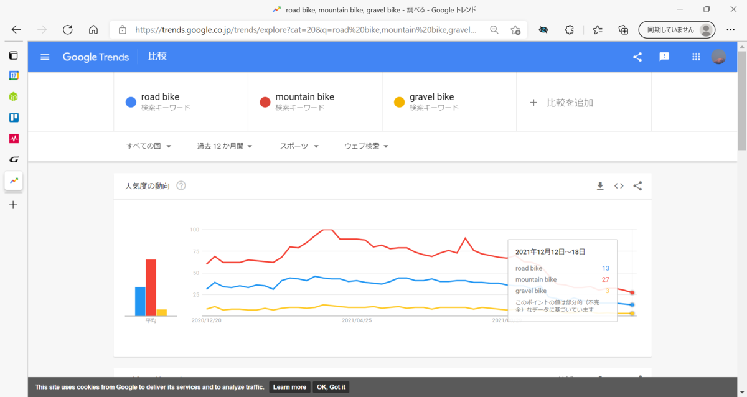747x397 pixels.
Task: Click the Google Trends logo
Action: (95, 57)
